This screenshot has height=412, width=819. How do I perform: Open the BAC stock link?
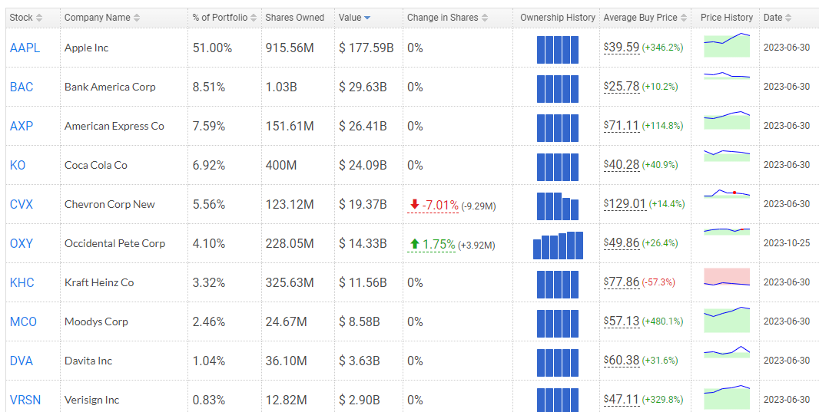(22, 87)
